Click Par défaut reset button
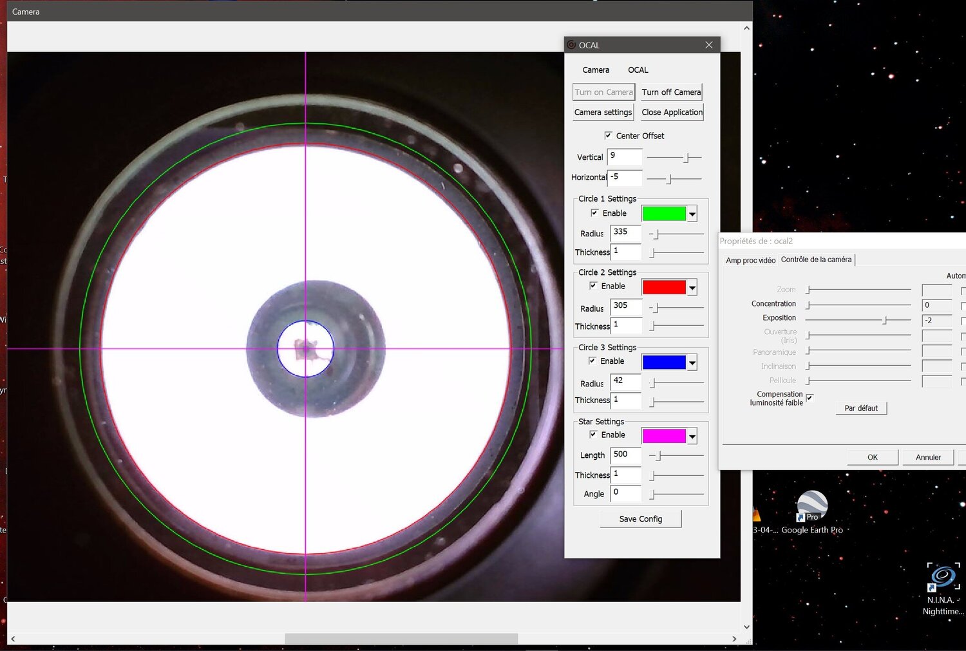The height and width of the screenshot is (651, 966). coord(861,408)
